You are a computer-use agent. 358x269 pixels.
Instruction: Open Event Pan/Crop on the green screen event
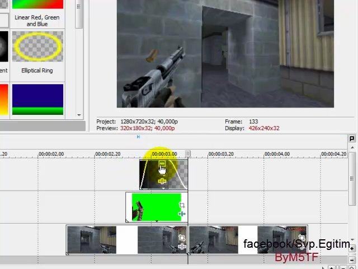pos(182,205)
